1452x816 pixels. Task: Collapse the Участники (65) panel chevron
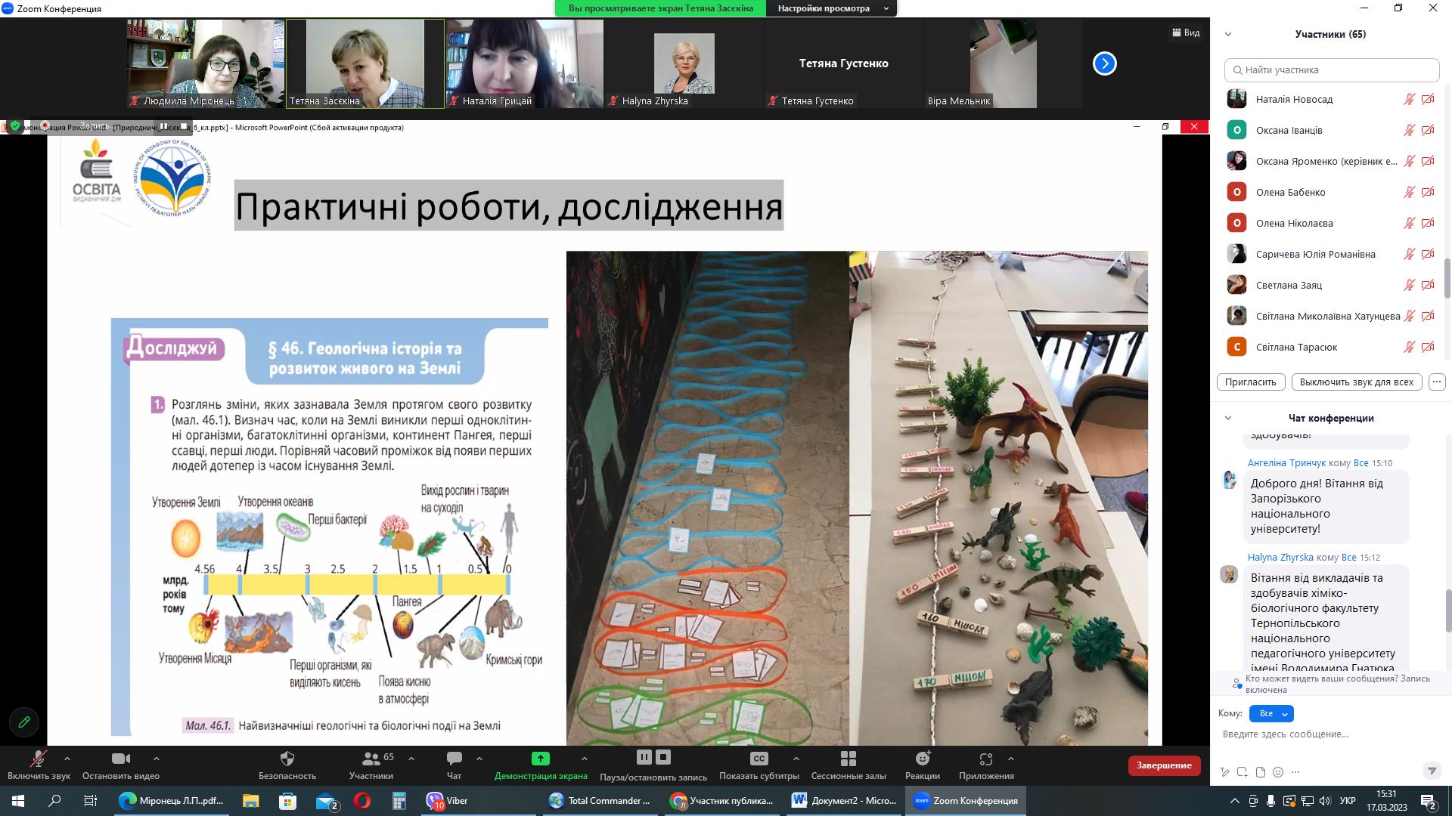click(1228, 34)
